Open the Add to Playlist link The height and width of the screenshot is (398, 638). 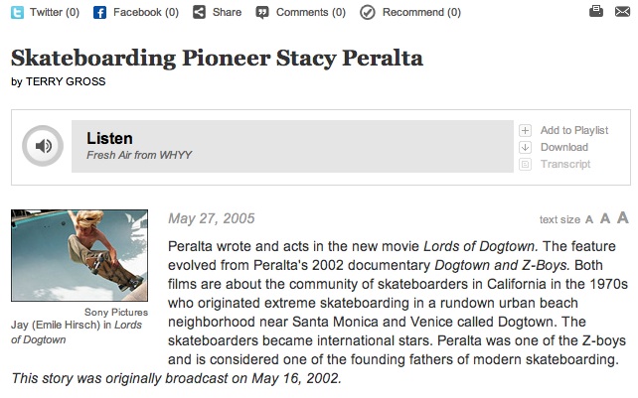point(573,130)
